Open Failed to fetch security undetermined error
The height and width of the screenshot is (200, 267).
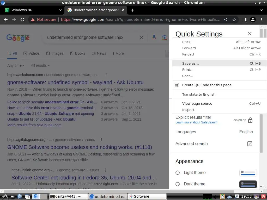click(x=52, y=102)
